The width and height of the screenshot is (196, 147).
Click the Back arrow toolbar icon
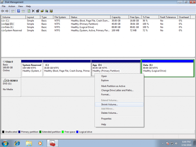tap(2, 11)
